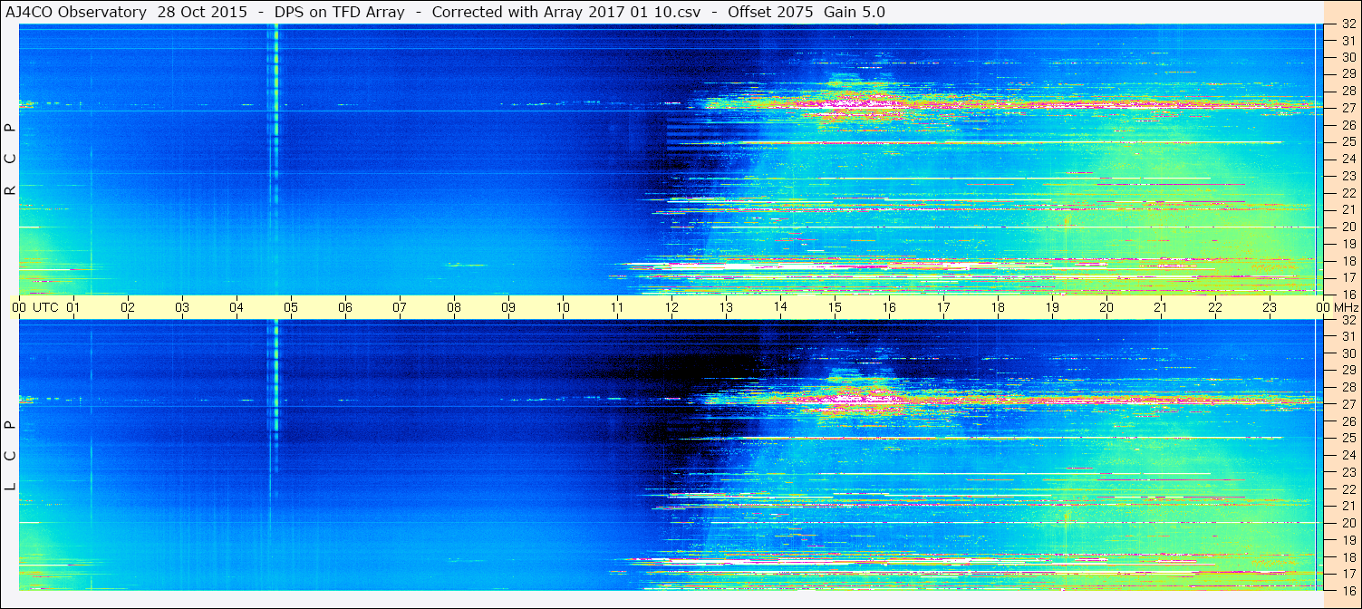
Task: Select the 'Gain 5.0' value
Action: tap(855, 12)
